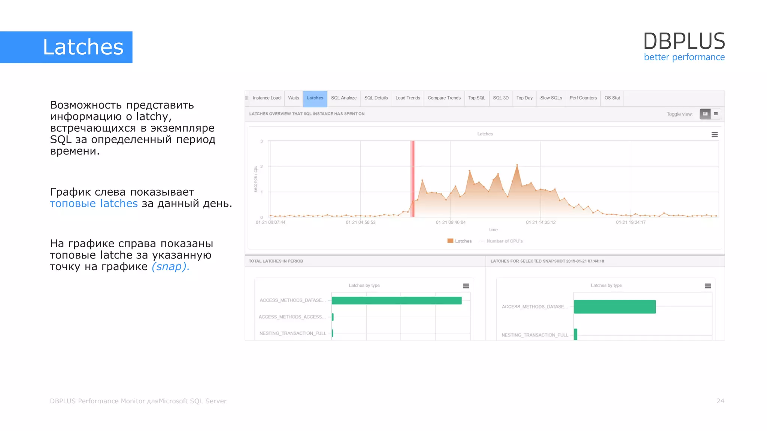767x431 pixels.
Task: Toggle Number of CPU's legend series
Action: pyautogui.click(x=501, y=241)
